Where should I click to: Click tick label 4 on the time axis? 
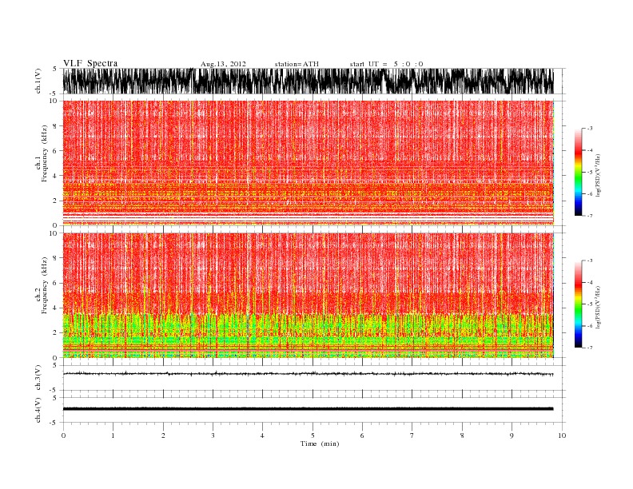[262, 435]
